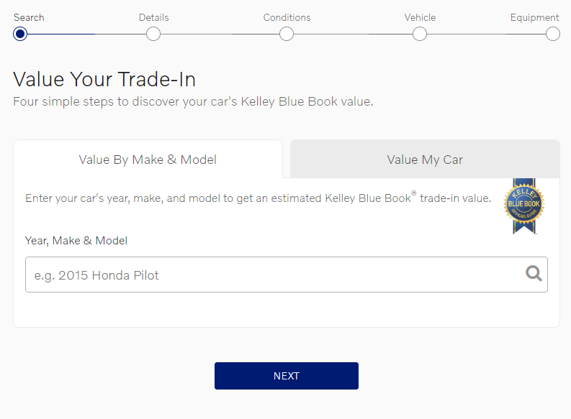Click the Year, Make & Model field label
Image resolution: width=571 pixels, height=419 pixels.
coord(76,241)
